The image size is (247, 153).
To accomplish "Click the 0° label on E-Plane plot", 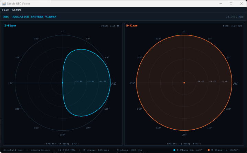I will (63, 32).
